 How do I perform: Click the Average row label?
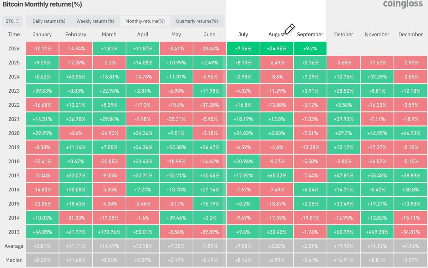tap(14, 246)
